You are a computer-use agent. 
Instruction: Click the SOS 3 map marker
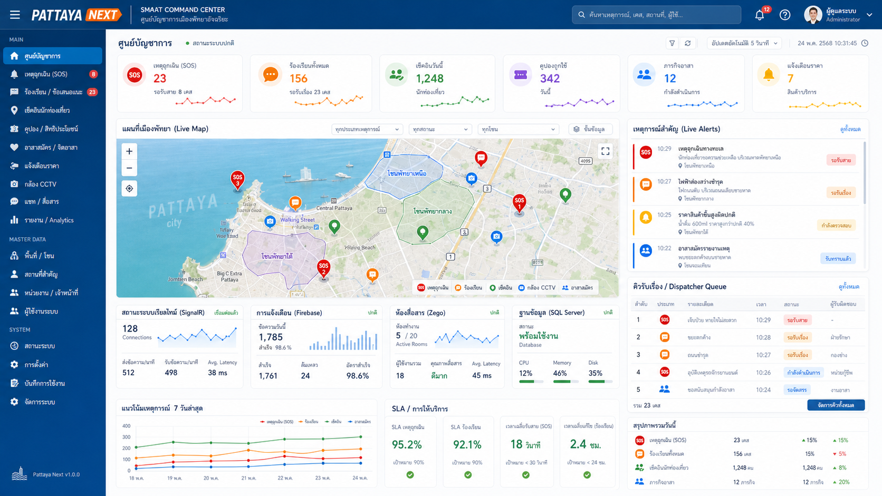(x=237, y=180)
